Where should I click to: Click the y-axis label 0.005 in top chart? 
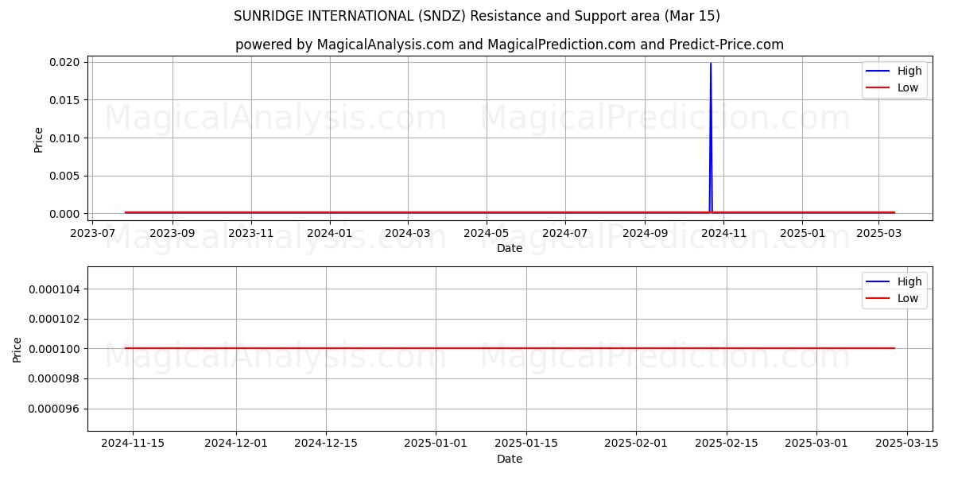coord(64,176)
